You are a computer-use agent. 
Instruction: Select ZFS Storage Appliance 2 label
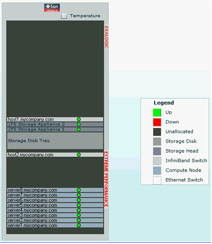tap(36, 124)
